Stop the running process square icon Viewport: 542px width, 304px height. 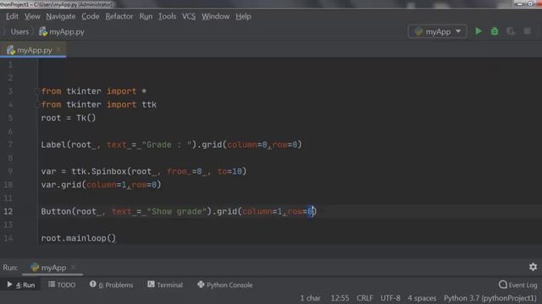tap(527, 31)
